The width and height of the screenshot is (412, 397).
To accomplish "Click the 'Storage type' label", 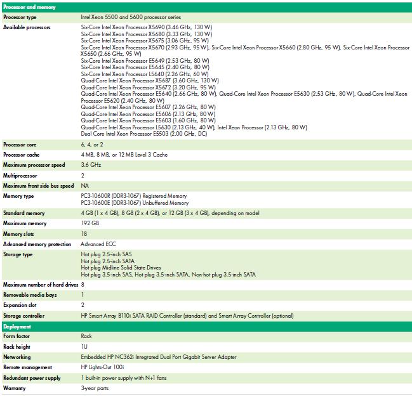I will 18,254.
